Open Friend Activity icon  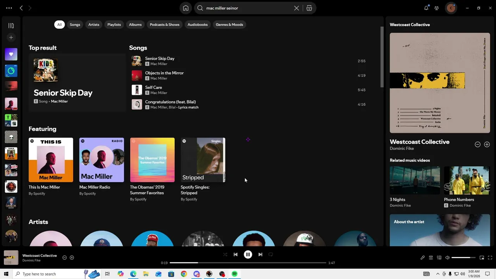[x=437, y=8]
